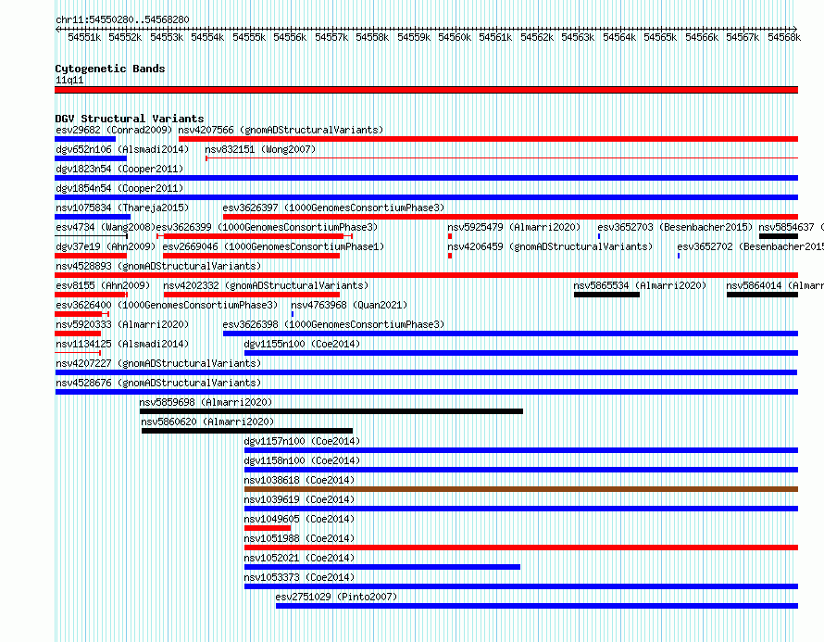The width and height of the screenshot is (824, 642).
Task: Open nsv5925479 (Almarri2020) label
Action: tap(514, 227)
